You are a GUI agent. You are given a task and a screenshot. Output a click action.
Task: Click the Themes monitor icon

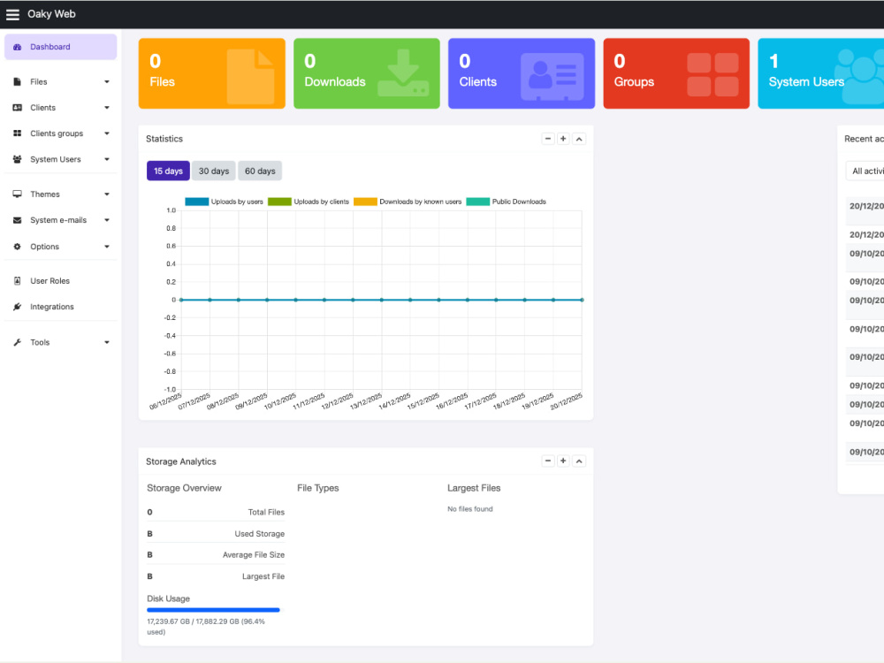18,194
